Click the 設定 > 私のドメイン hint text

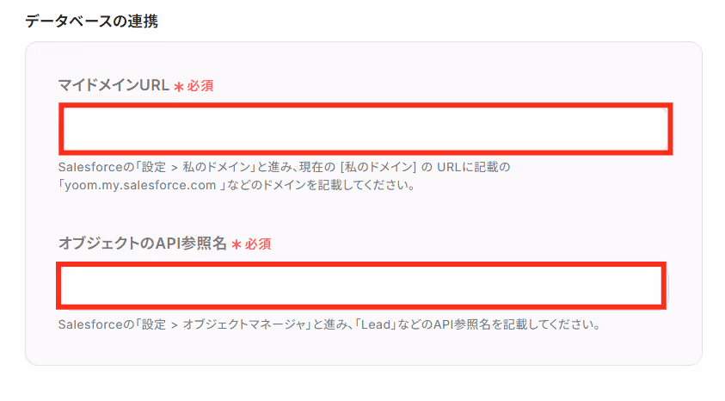[x=195, y=167]
